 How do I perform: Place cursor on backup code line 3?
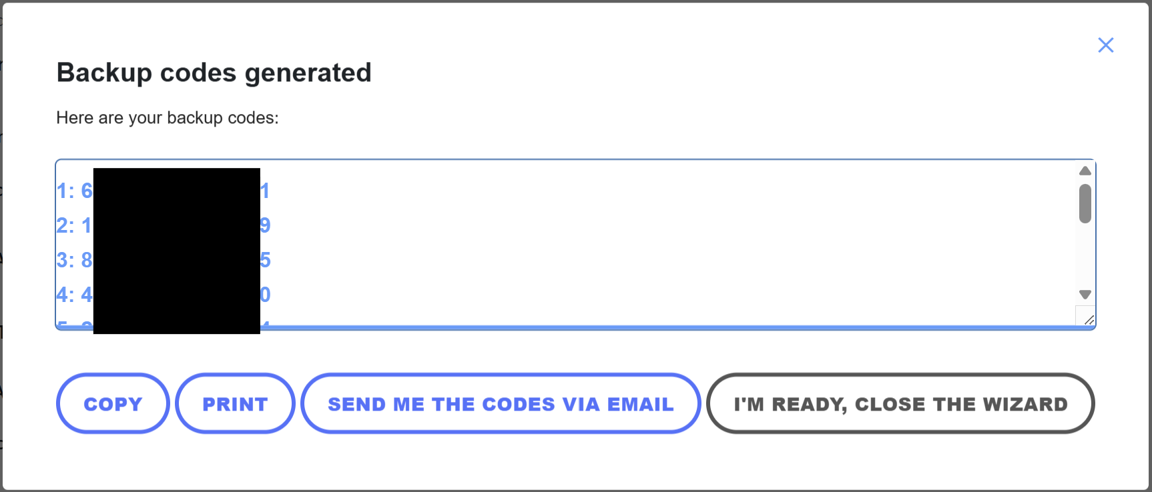[x=164, y=260]
